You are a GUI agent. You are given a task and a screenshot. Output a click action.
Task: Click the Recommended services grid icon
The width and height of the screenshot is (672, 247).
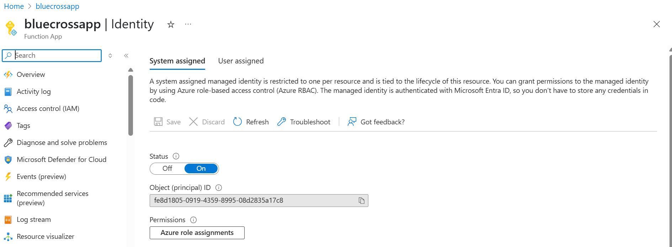tap(8, 198)
